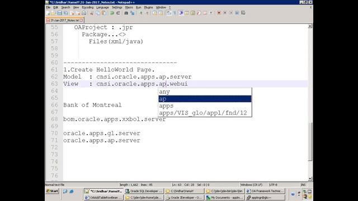Image resolution: width=358 pixels, height=201 pixels.
Task: Zoom out using the toolbar icon
Action: pos(148,13)
